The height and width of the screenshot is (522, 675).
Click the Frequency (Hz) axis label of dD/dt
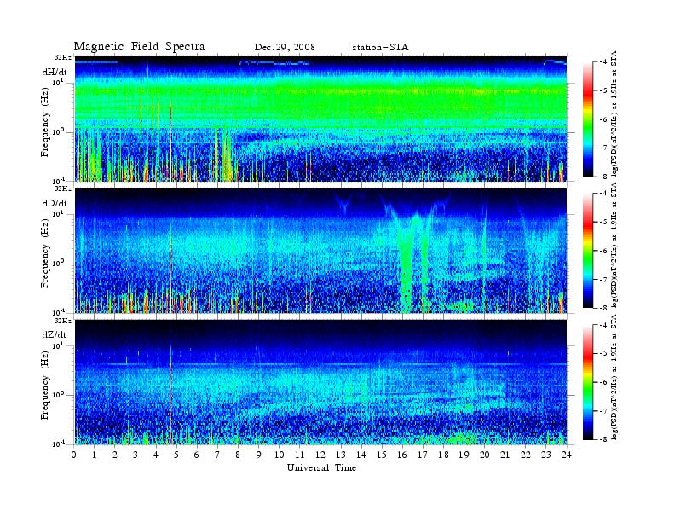tap(45, 253)
